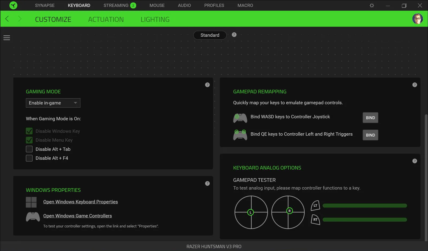Toggle Disable Menu Key checkbox
The image size is (428, 251).
29,140
